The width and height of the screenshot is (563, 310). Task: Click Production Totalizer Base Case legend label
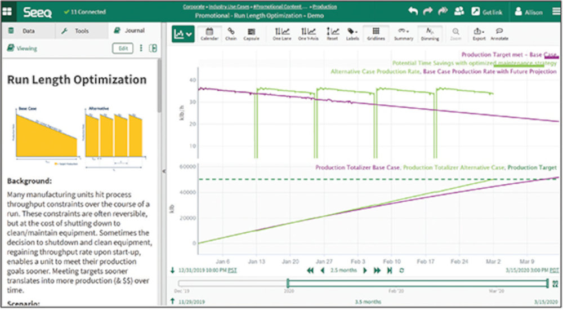[x=357, y=167]
